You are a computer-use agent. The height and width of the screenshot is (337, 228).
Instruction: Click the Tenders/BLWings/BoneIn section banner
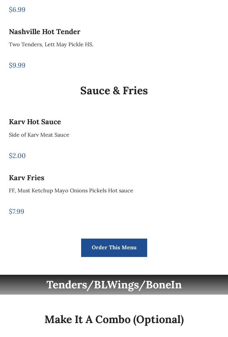click(114, 285)
